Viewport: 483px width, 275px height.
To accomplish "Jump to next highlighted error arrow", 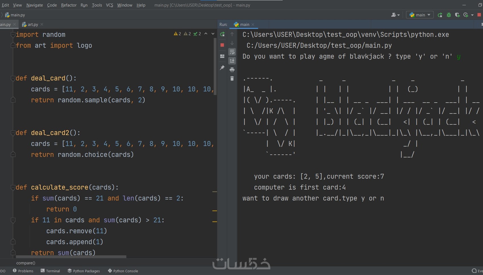I will [x=213, y=34].
